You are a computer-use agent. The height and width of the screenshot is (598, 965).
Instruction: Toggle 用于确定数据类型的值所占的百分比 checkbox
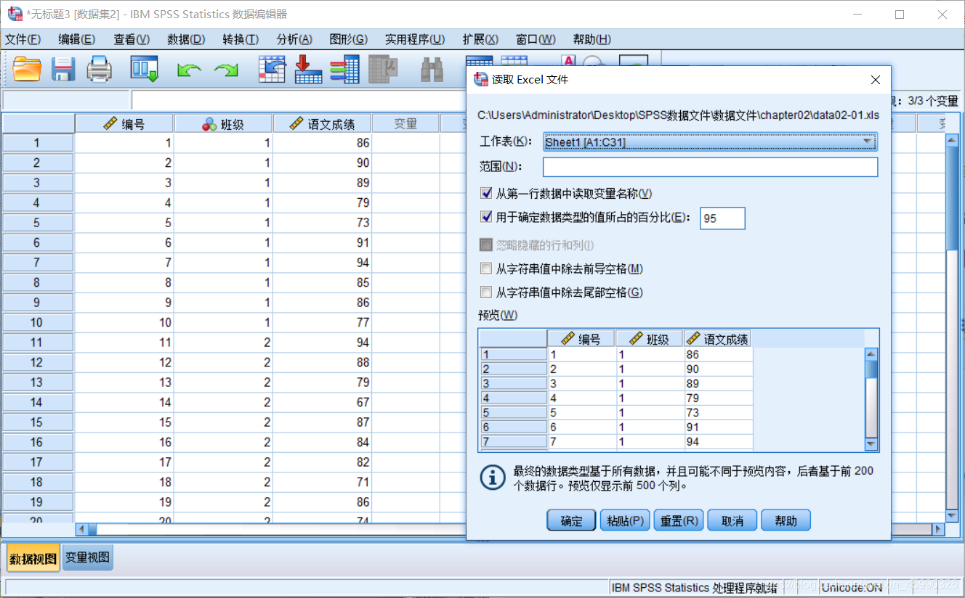[487, 216]
